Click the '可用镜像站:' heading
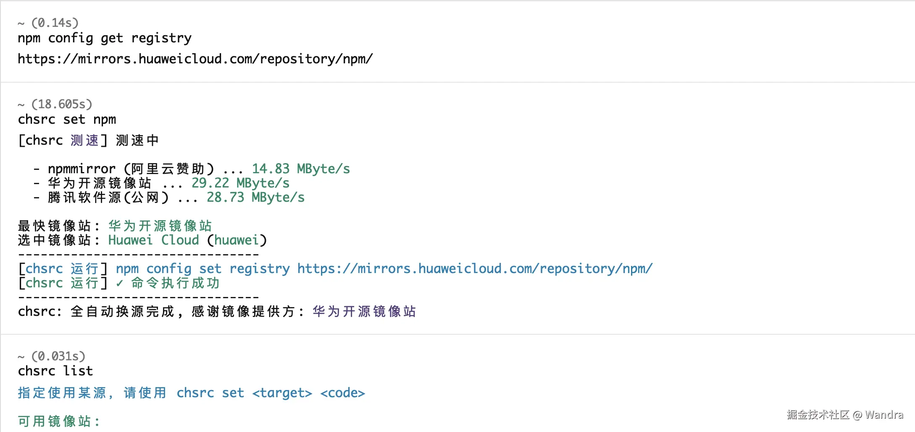Image resolution: width=915 pixels, height=432 pixels. tap(59, 421)
